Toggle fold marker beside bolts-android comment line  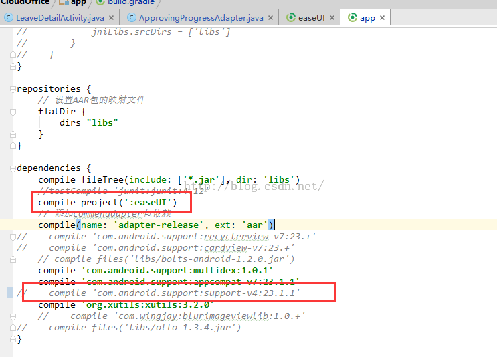point(13,259)
